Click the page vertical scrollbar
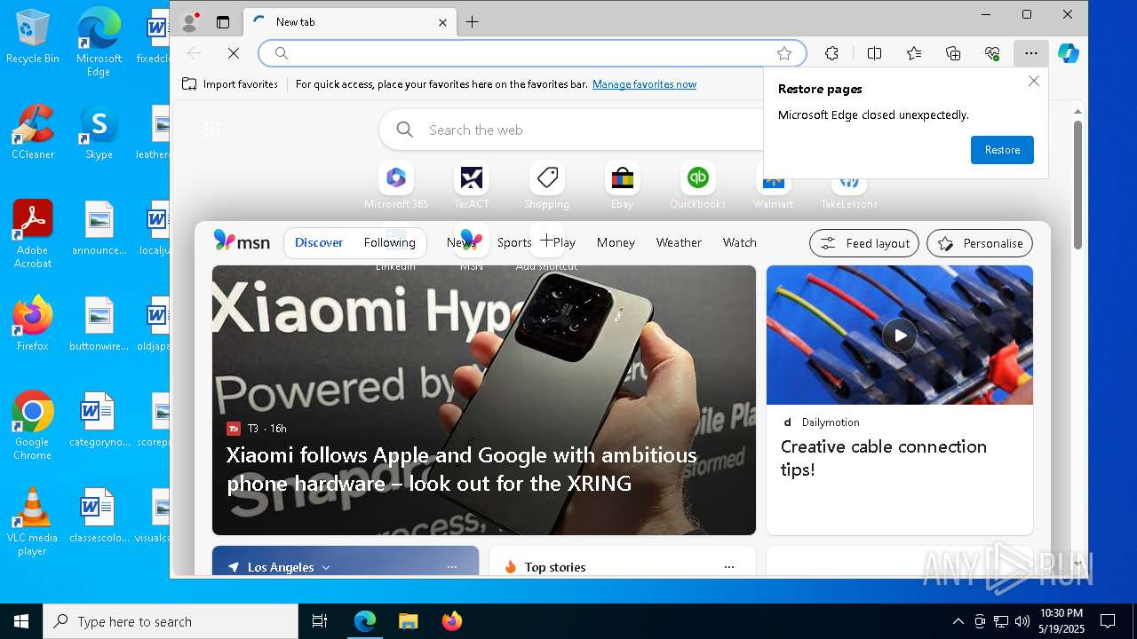Viewport: 1137px width, 639px height. point(1077,185)
